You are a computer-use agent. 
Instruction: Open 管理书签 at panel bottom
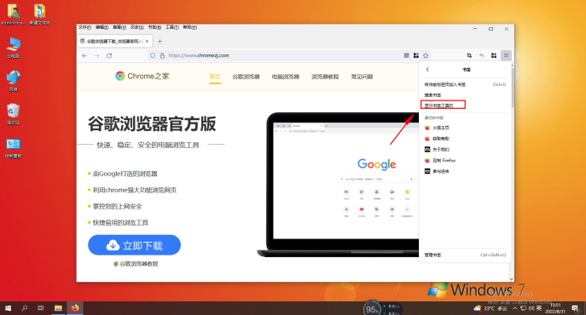tap(465, 255)
